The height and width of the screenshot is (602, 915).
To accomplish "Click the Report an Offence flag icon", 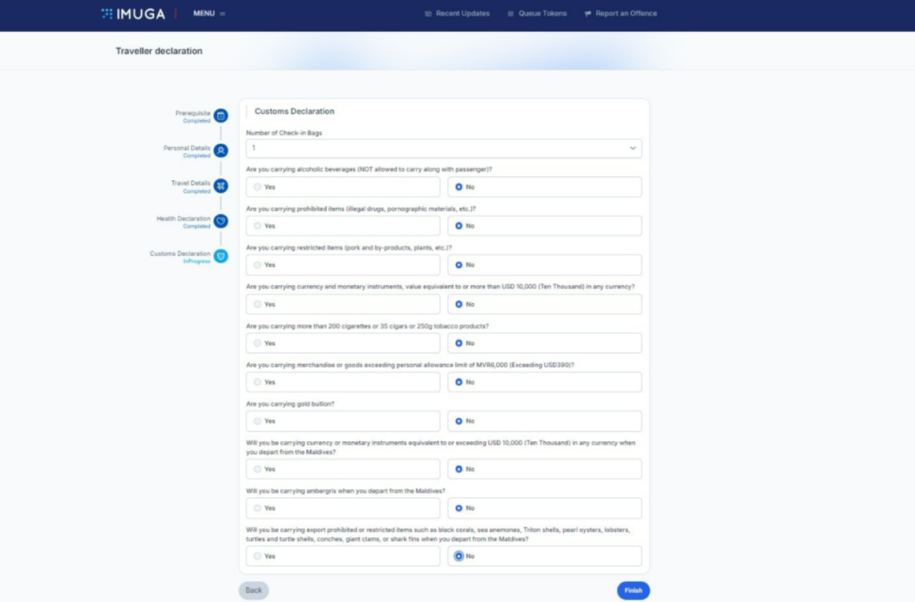I will [587, 14].
